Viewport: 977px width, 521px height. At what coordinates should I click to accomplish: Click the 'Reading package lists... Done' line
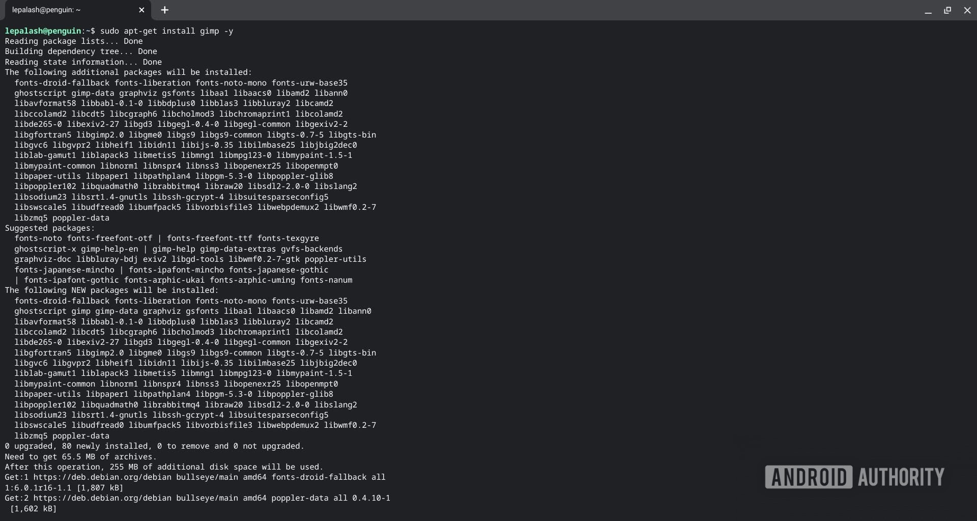click(x=74, y=41)
